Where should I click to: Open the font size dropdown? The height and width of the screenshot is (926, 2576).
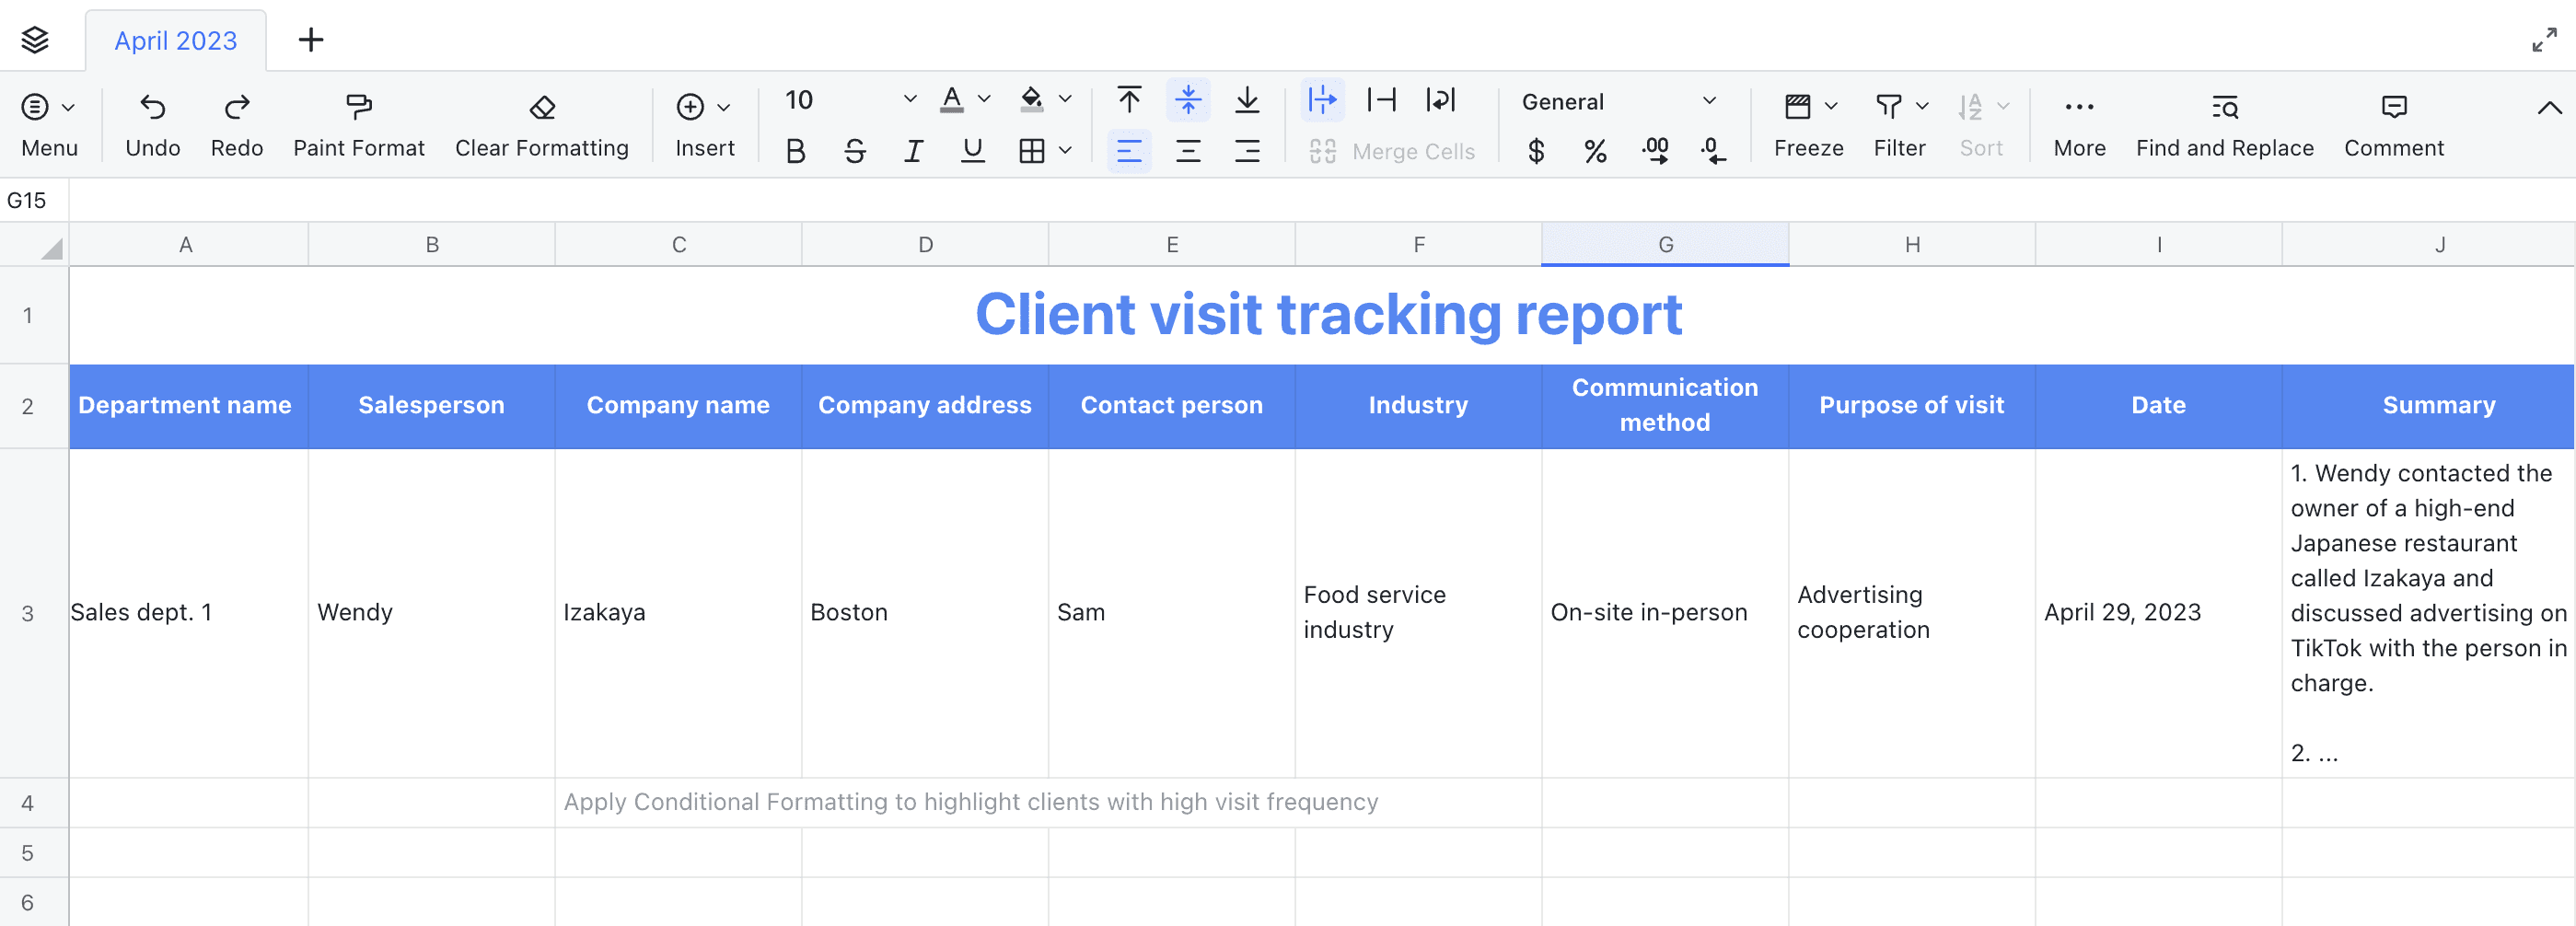[x=909, y=99]
